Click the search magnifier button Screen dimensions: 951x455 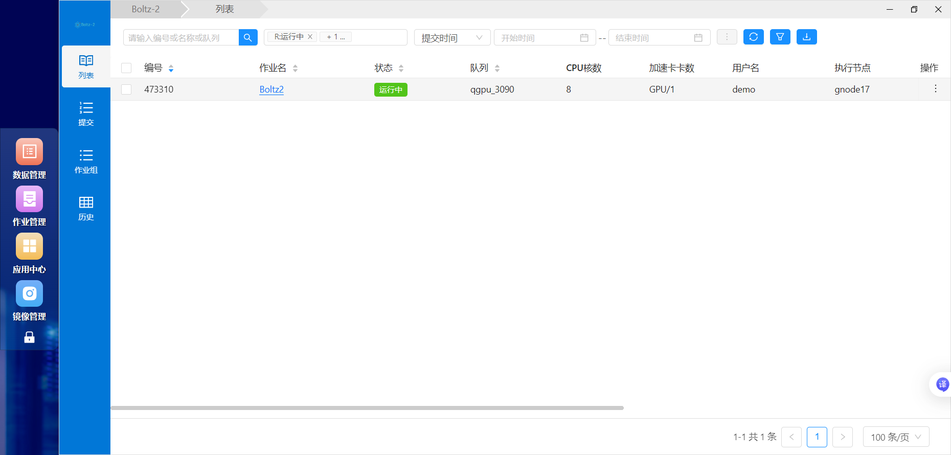(x=248, y=37)
